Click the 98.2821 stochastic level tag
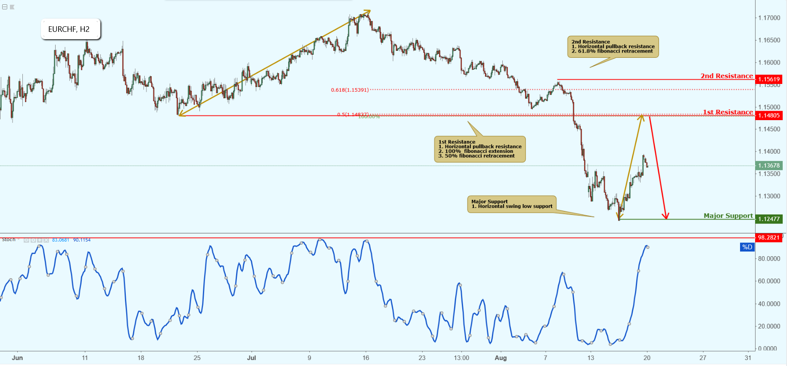Viewport: 787px width, 366px height. point(769,237)
